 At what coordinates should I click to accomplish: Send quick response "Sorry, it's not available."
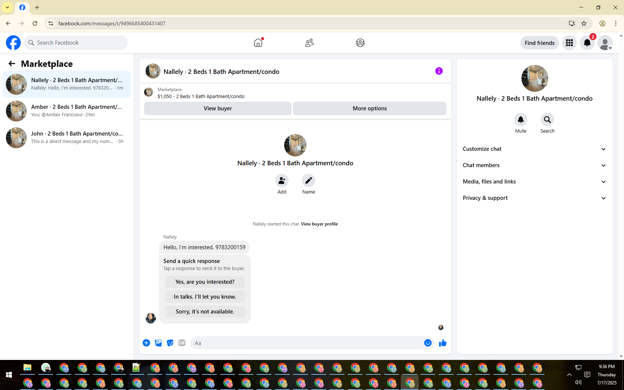tap(205, 312)
